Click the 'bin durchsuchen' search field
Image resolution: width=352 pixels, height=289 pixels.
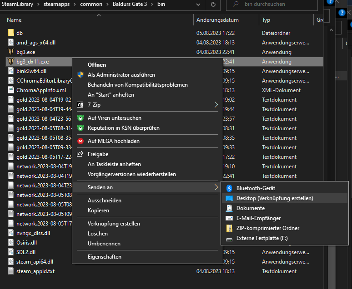[277, 4]
